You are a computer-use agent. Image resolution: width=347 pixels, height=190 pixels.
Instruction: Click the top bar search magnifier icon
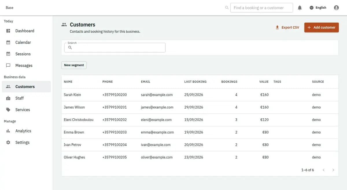227,8
